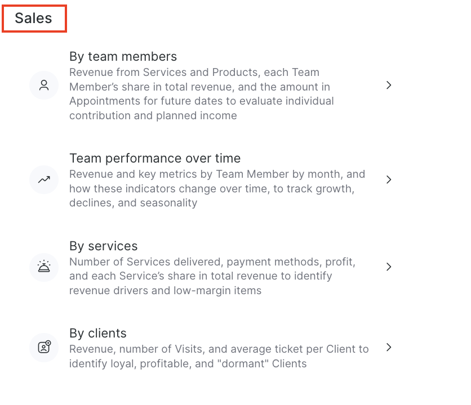Expand the By team members chevron
The width and height of the screenshot is (471, 405).
coord(389,85)
